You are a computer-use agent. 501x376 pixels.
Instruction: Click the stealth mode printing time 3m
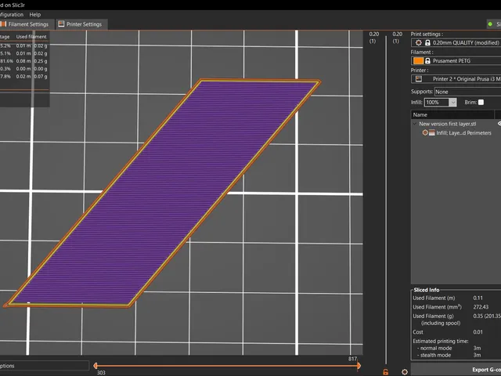click(x=477, y=355)
